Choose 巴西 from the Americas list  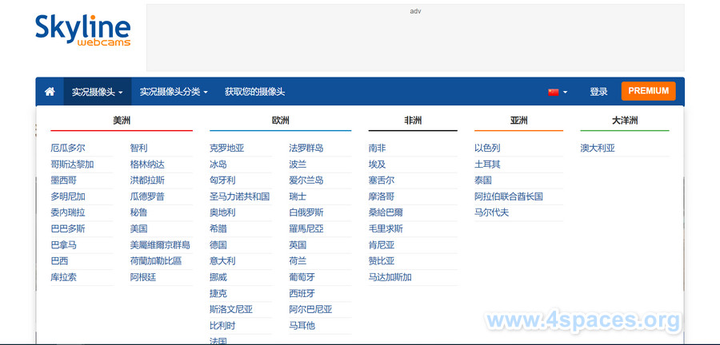[x=59, y=261]
